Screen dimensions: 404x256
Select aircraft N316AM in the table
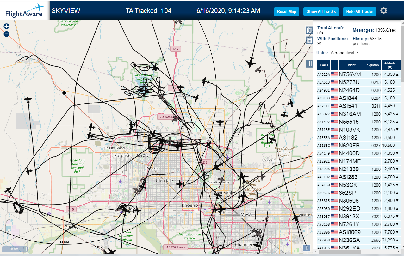[x=350, y=114]
